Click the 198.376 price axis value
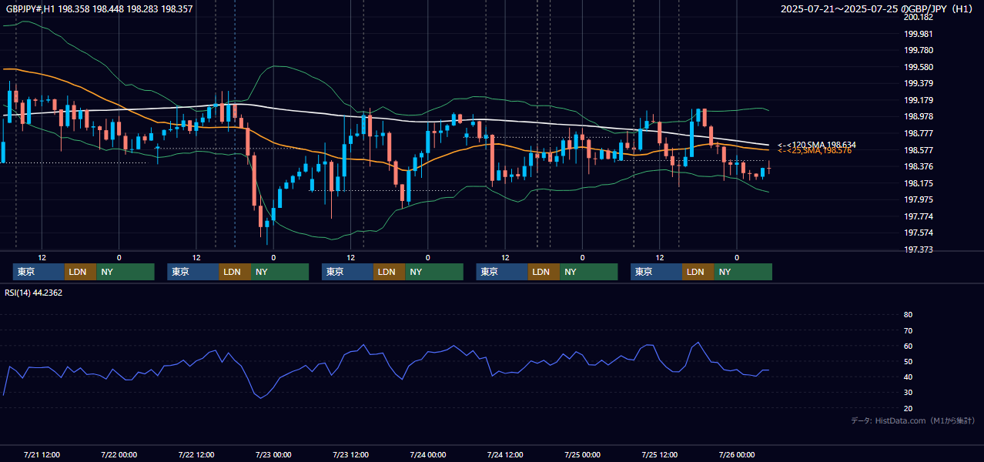The image size is (984, 462). click(x=918, y=166)
